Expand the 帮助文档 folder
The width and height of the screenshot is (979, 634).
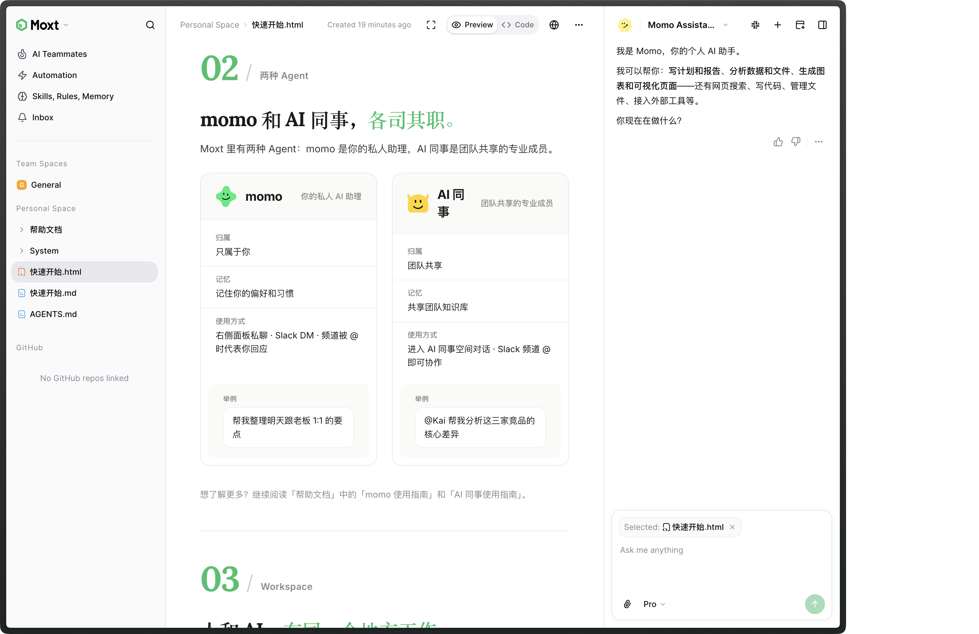click(21, 230)
